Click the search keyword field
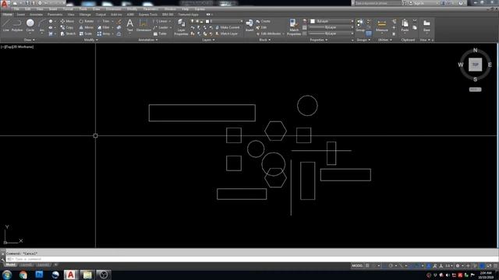The image size is (499, 280). click(377, 3)
